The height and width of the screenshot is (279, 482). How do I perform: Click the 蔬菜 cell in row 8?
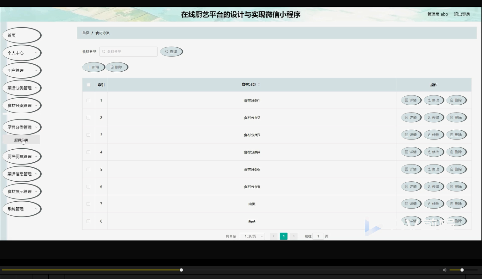click(252, 221)
